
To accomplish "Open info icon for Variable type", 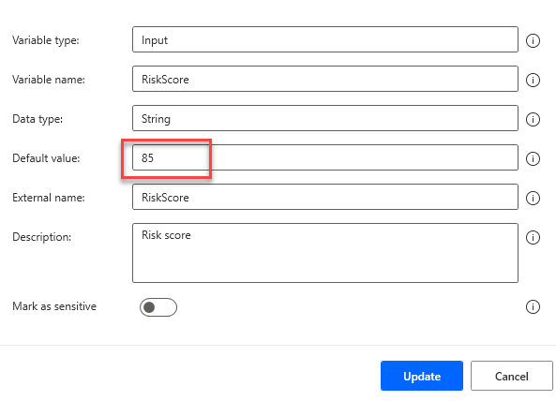I will pos(533,40).
